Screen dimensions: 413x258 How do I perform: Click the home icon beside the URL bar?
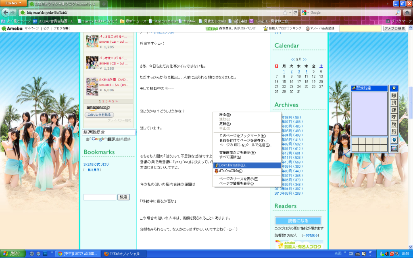407,12
